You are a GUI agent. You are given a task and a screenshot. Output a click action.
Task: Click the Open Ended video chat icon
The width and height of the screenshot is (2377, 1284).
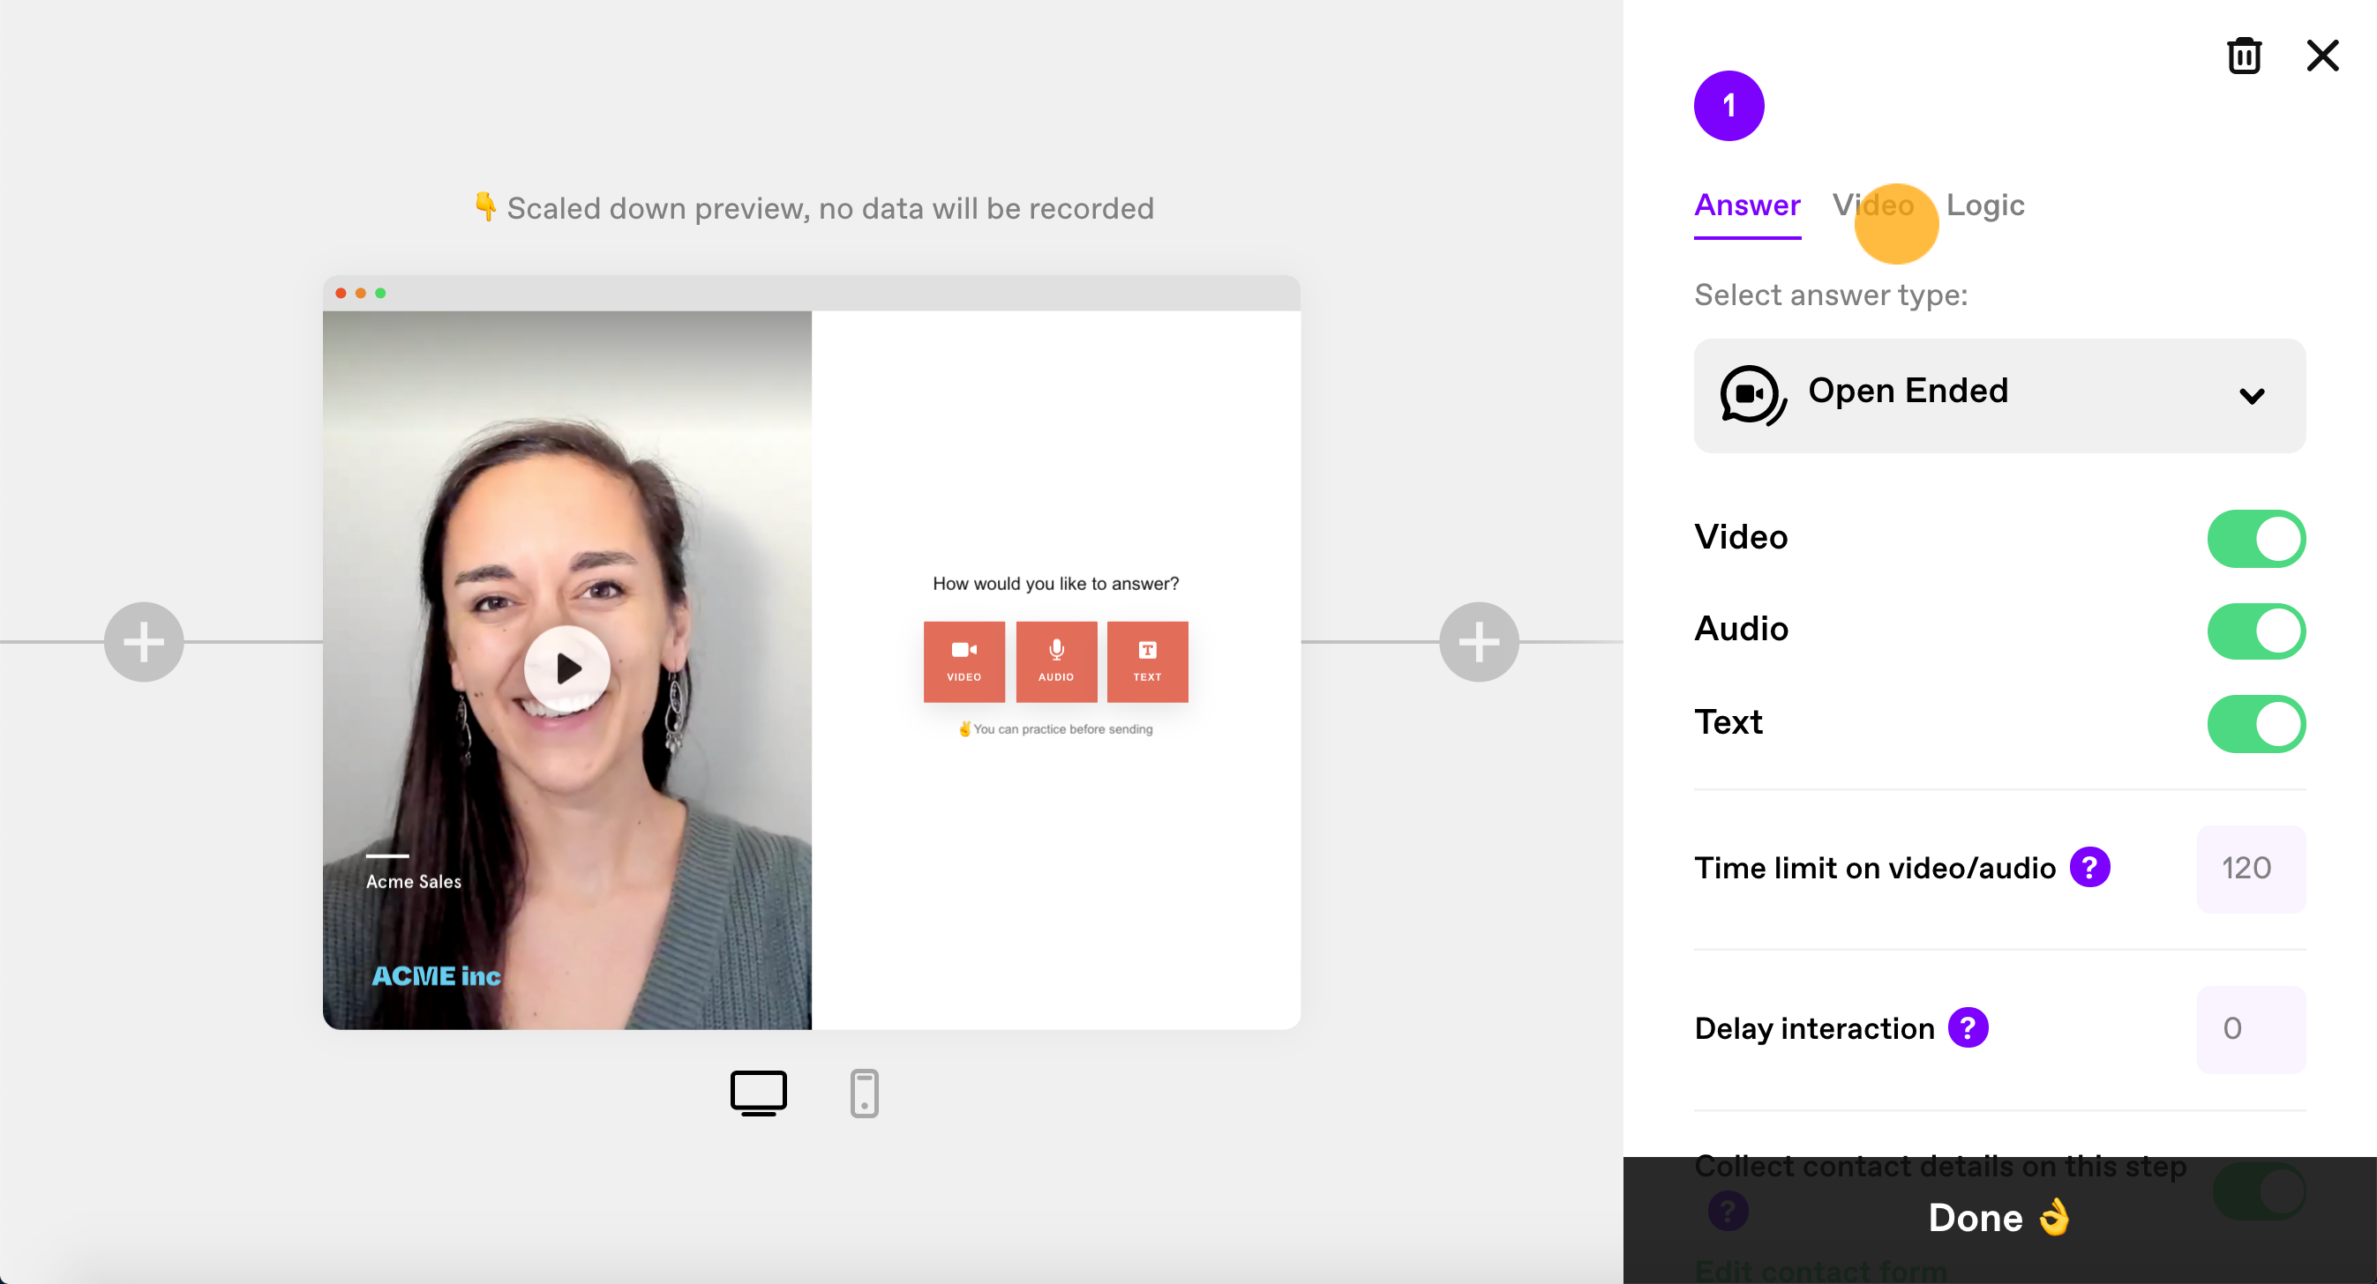pos(1753,395)
